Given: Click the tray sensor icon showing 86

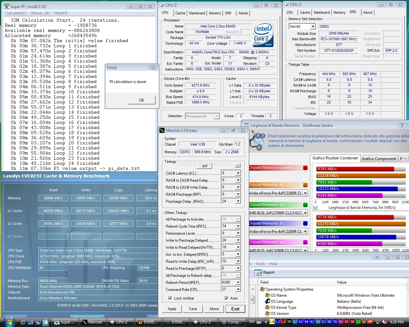Looking at the screenshot, I should [x=329, y=322].
